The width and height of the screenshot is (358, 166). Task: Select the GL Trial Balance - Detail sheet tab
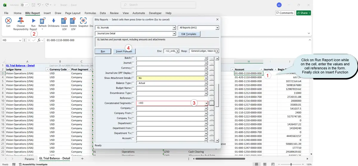point(55,159)
